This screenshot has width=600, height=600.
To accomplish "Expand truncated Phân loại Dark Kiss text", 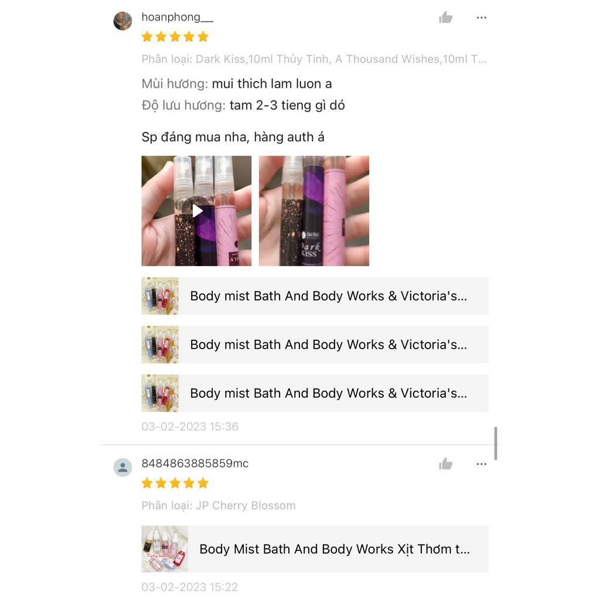I will 314,59.
